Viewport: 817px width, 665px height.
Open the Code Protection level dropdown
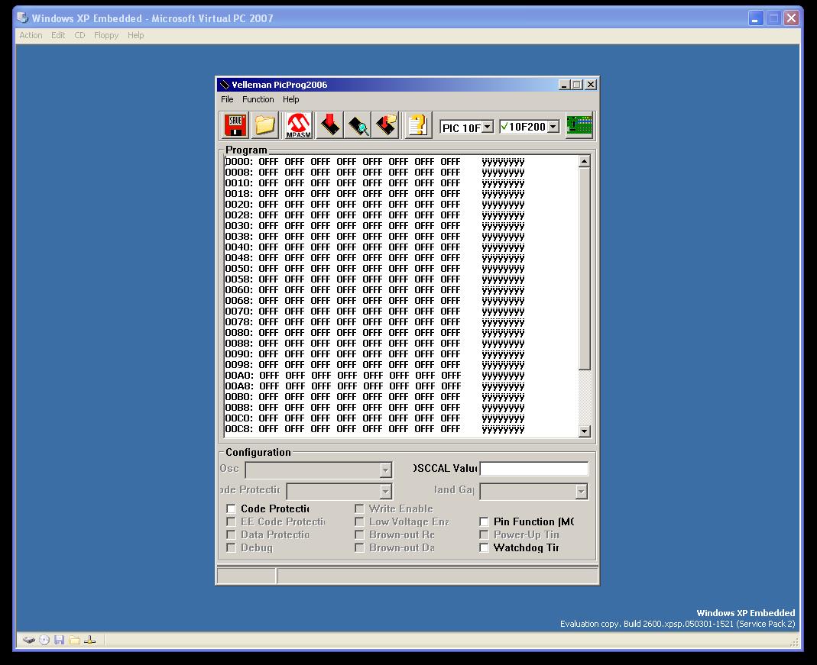tap(386, 491)
